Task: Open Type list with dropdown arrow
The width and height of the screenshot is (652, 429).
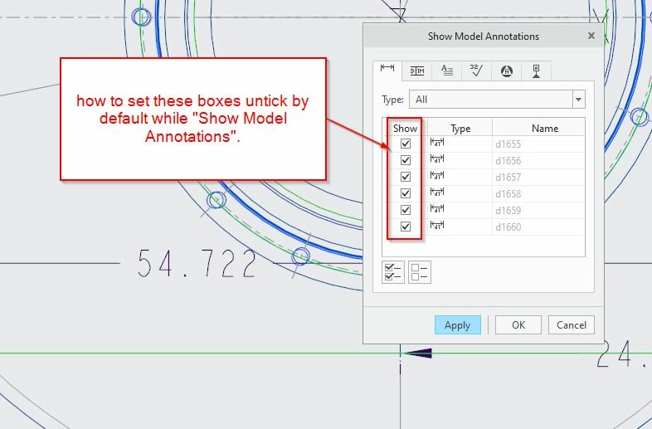Action: [578, 100]
